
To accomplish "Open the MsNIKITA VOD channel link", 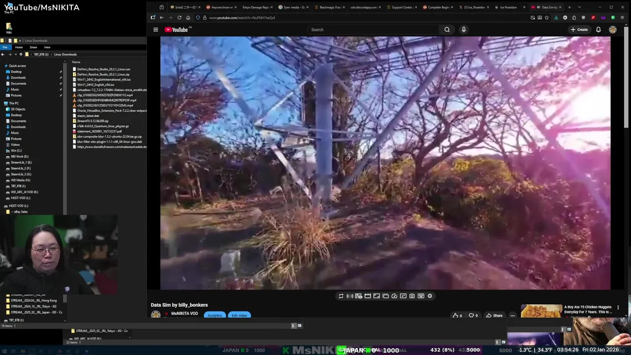I will coord(184,314).
